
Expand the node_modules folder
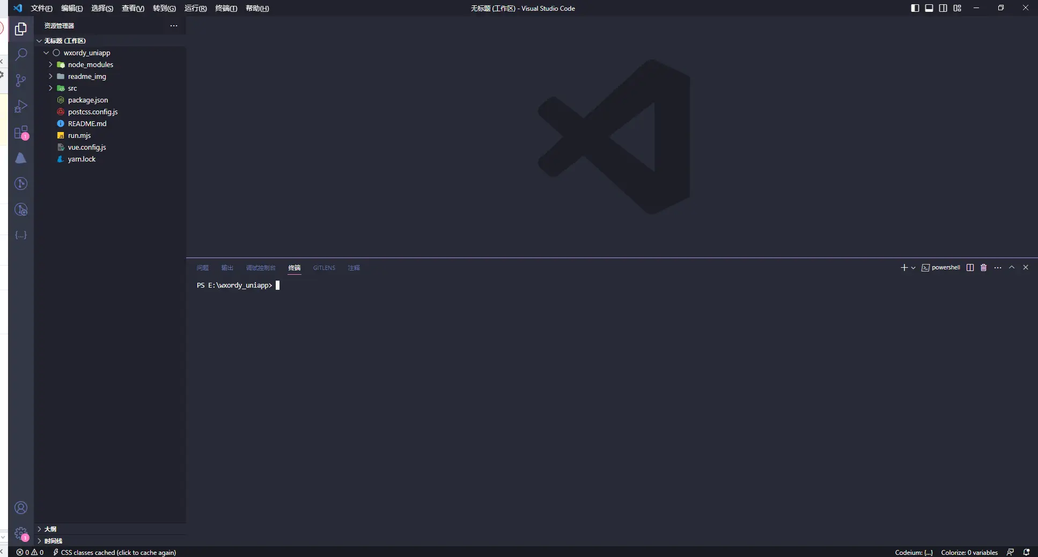click(x=110, y=64)
